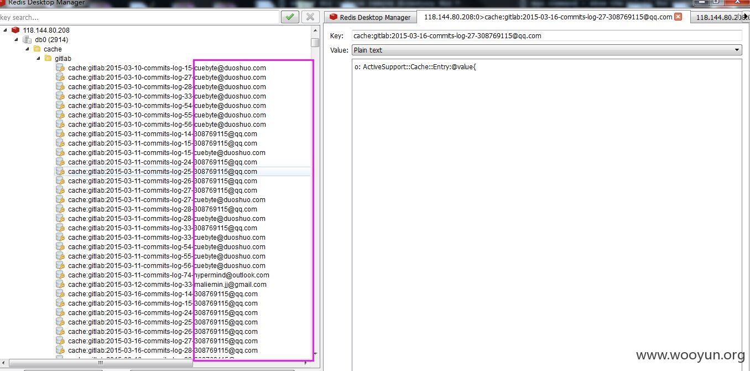750x371 pixels.
Task: Click Redis icon on Redis Desktop Manager tab
Action: 334,17
